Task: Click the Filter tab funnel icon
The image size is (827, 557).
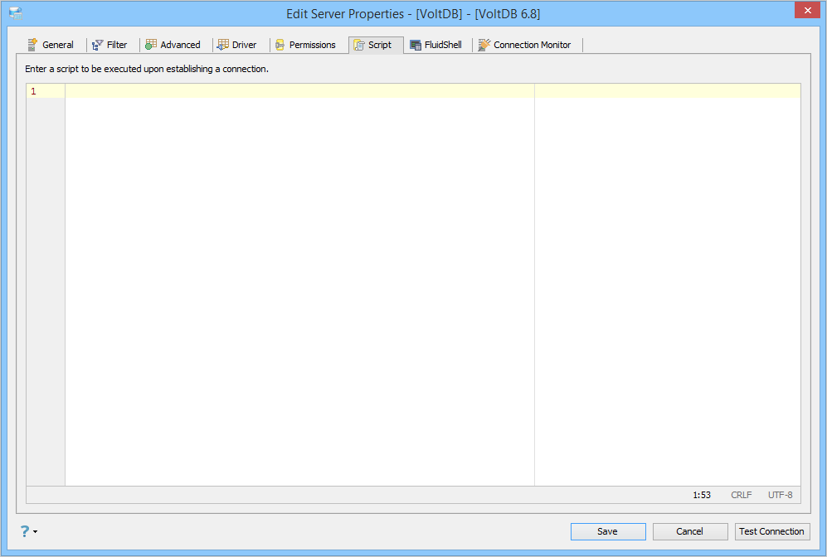Action: click(x=98, y=45)
